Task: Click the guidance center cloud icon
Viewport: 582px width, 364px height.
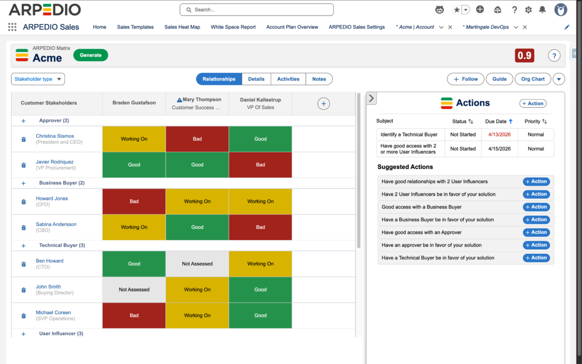Action: pos(498,10)
